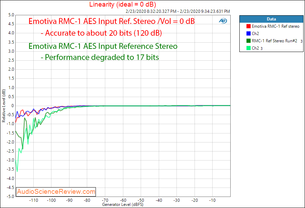Click the 'Accurate to about 20 bits' annotation
The image size is (305, 208).
(101, 33)
